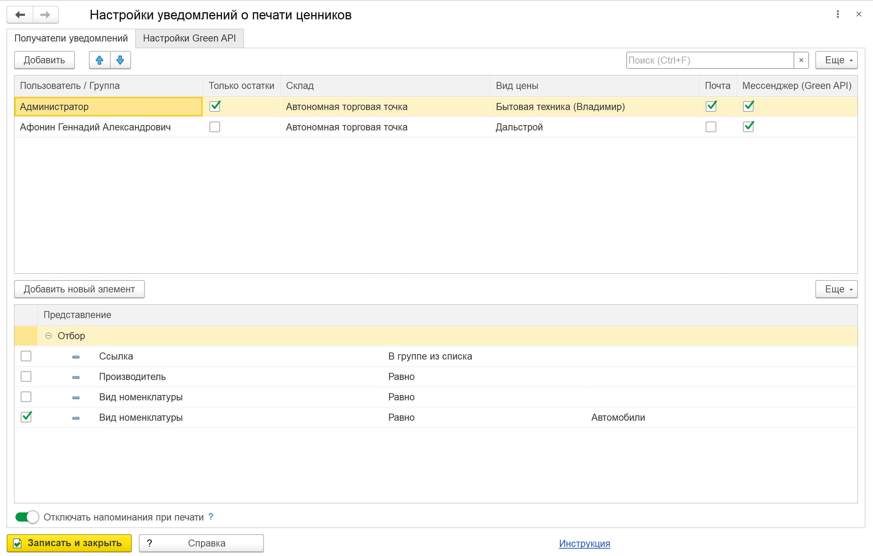The height and width of the screenshot is (556, 873).
Task: Click into the Поиск (Ctrl+F) search field
Action: [710, 60]
